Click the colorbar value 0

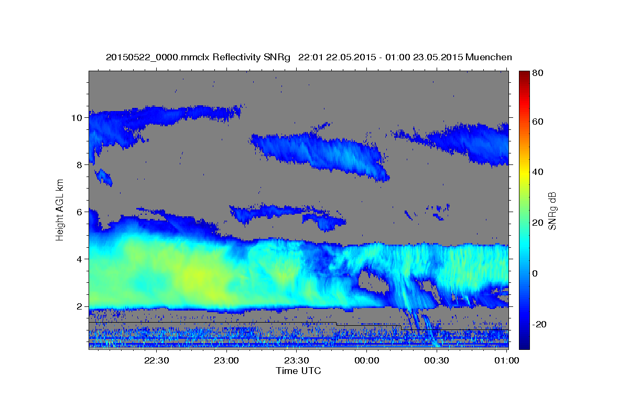click(x=535, y=273)
